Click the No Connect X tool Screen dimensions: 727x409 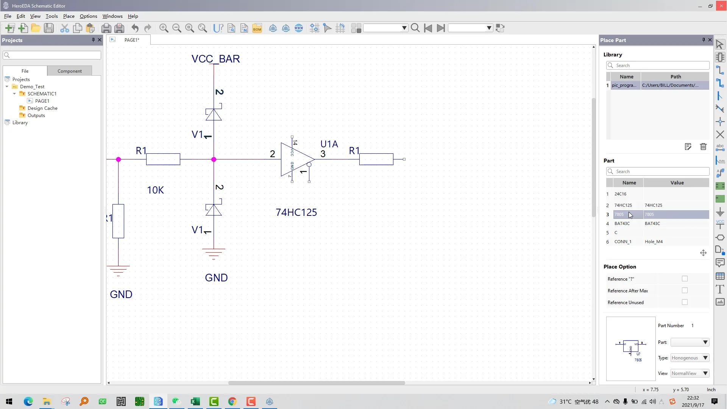[720, 134]
